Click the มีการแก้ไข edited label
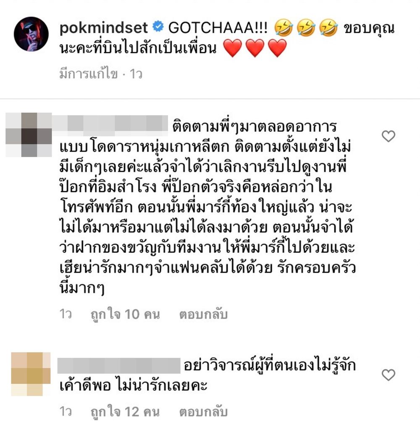 [88, 74]
